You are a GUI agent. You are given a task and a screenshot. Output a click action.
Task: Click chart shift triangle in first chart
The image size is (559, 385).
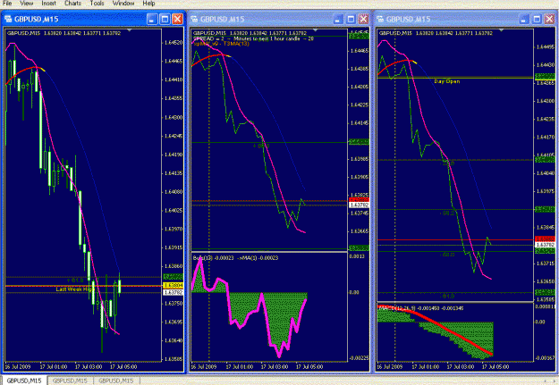[x=130, y=30]
